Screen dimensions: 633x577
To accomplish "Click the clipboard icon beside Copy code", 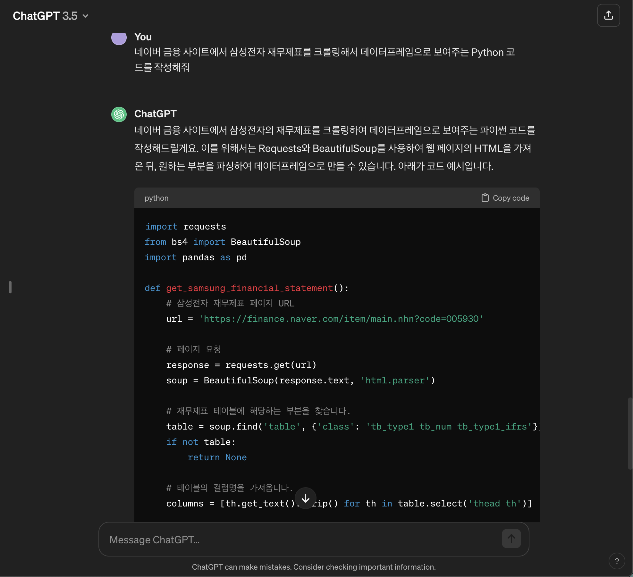I will (485, 198).
